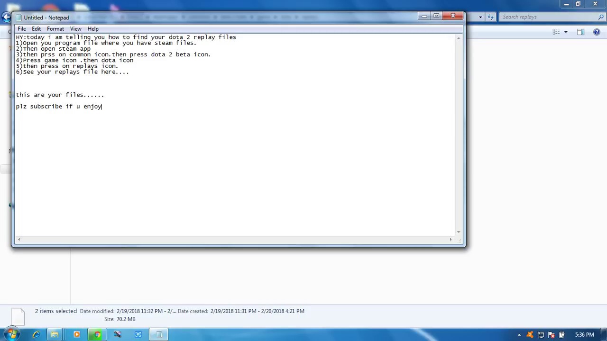Click the search magnifier icon in Explorer
Viewport: 607px width, 341px height.
pos(601,17)
